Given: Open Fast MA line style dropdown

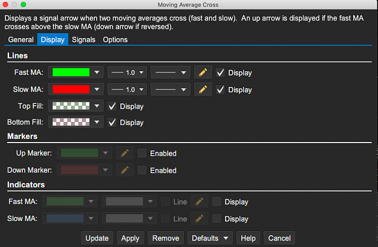Looking at the screenshot, I should (171, 72).
